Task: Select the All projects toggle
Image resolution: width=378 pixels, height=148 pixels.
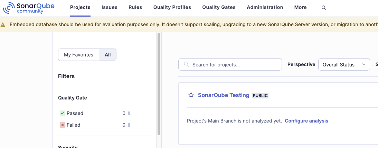Action: 107,55
